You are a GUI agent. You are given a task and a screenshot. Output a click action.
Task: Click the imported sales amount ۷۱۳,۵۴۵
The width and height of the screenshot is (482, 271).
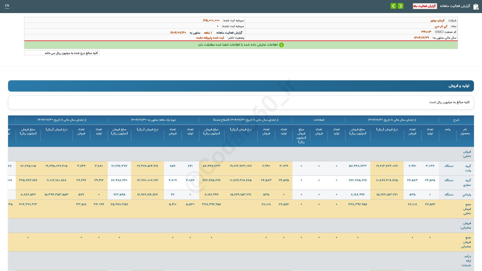tap(119, 195)
